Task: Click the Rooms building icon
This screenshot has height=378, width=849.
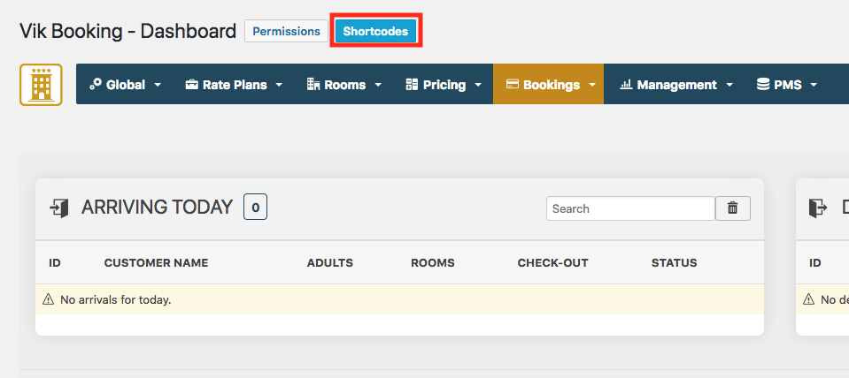Action: click(x=313, y=84)
